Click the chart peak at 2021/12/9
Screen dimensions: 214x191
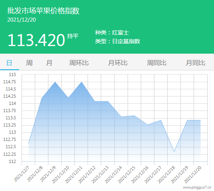click(x=55, y=82)
